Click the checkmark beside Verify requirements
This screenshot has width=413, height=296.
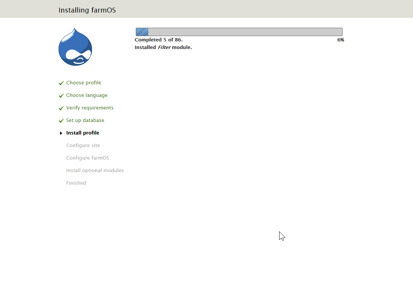click(x=61, y=108)
